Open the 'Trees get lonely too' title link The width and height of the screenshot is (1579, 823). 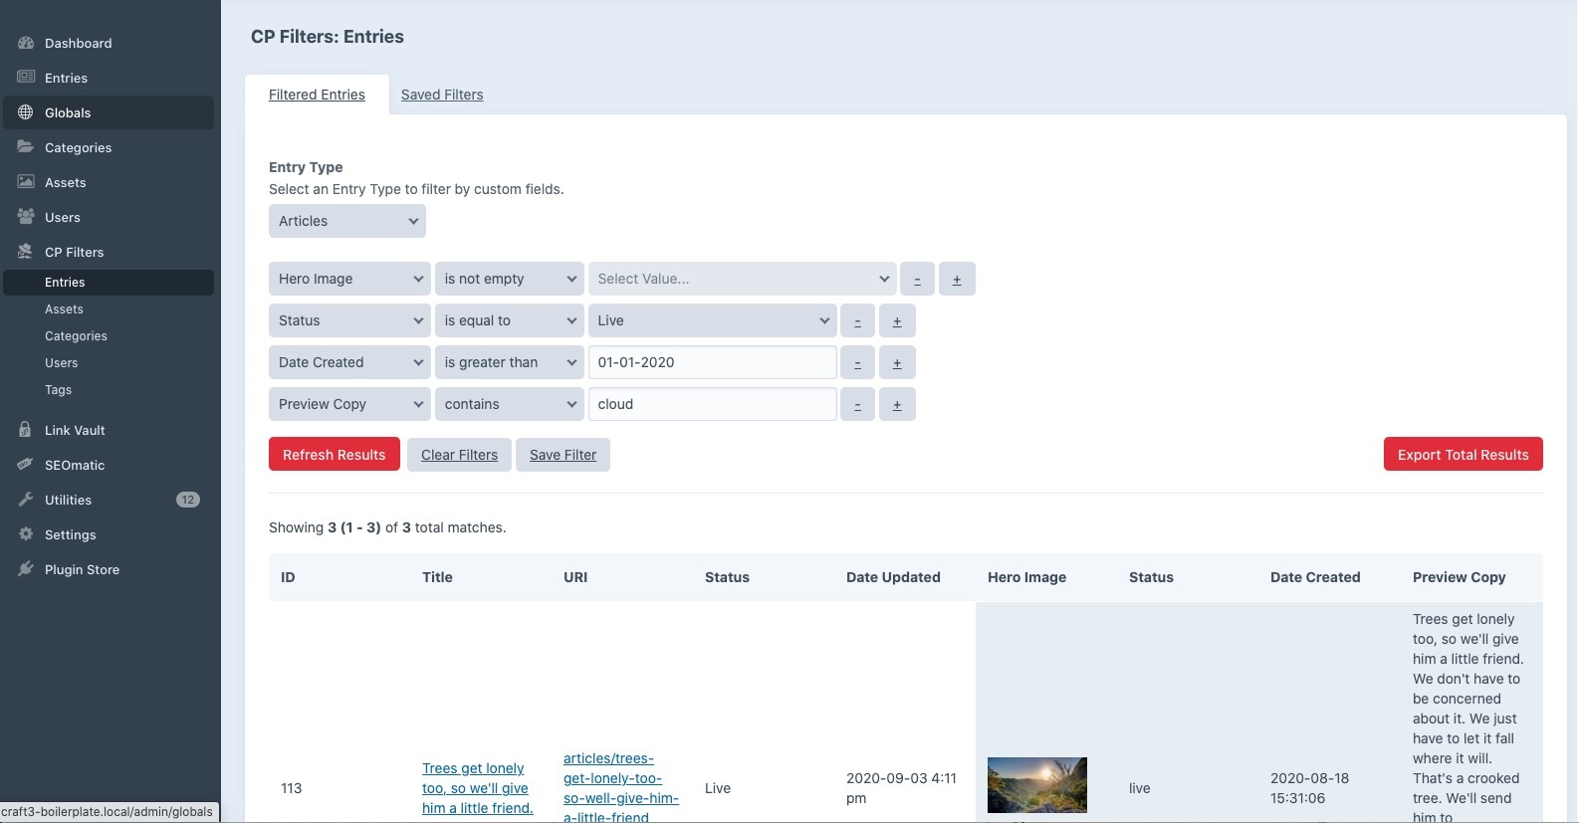point(478,788)
